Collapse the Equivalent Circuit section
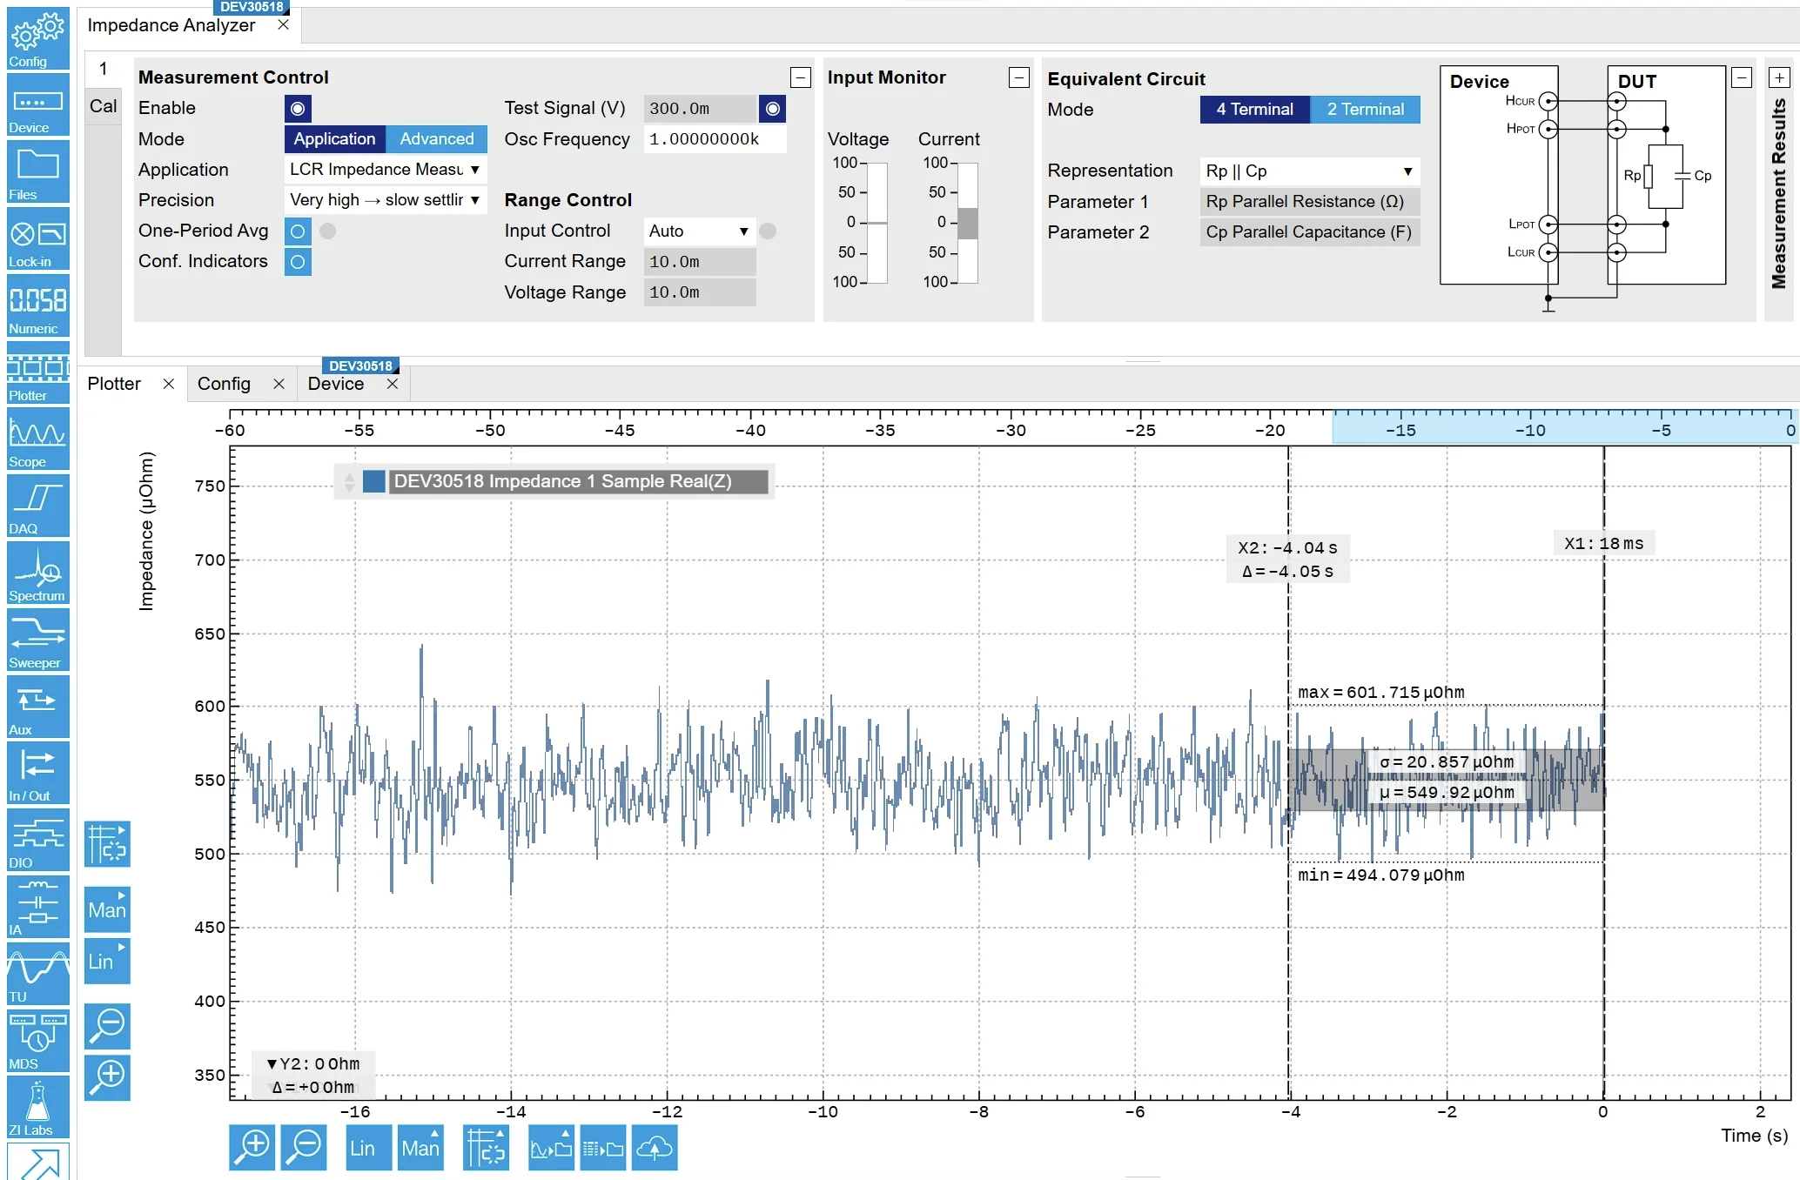 pos(1742,77)
